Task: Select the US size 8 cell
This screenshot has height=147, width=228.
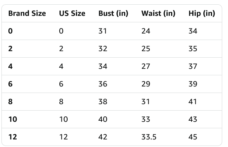Action: point(61,102)
